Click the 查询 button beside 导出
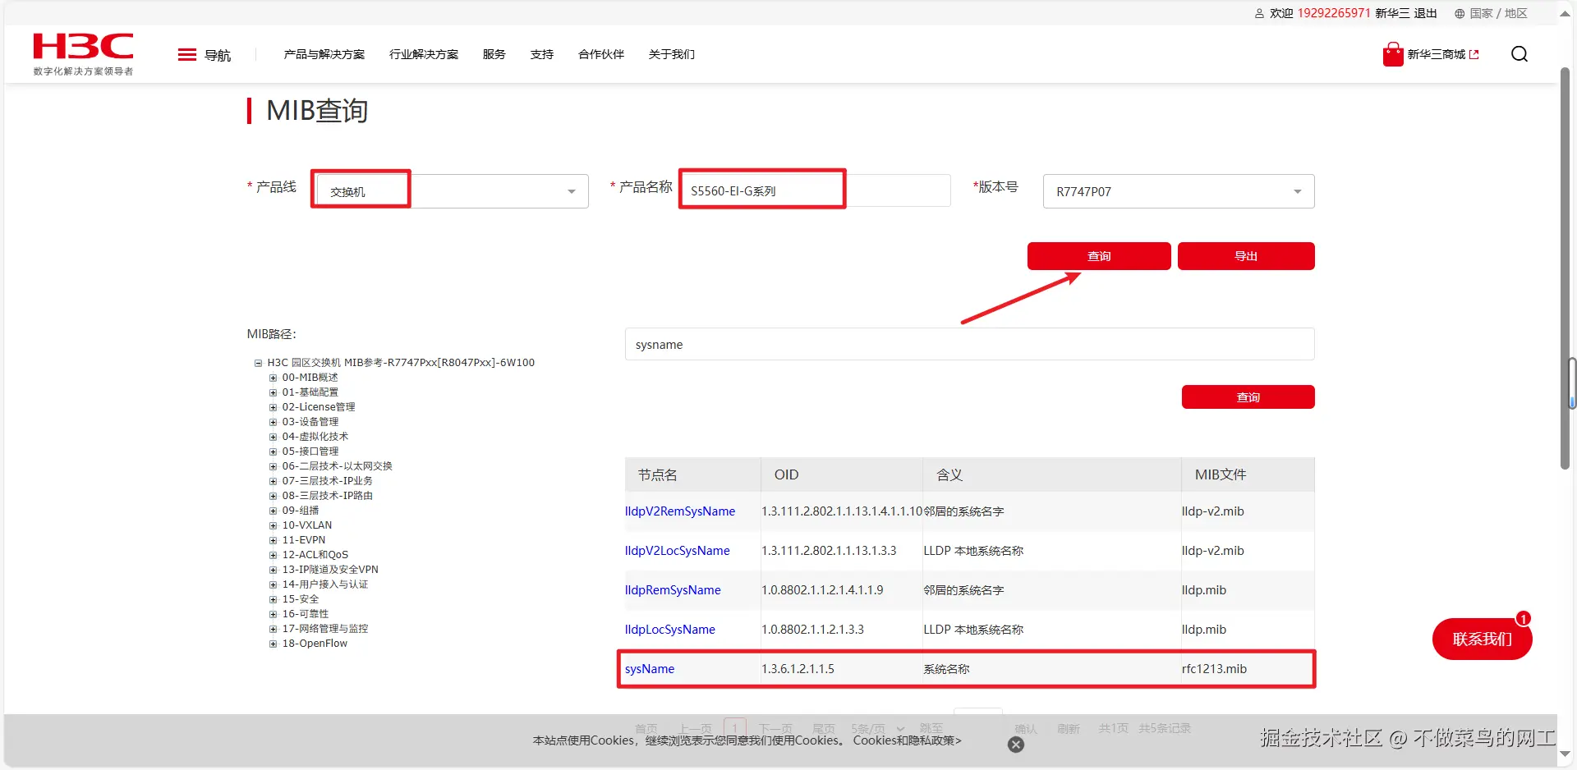This screenshot has width=1577, height=770. click(1099, 256)
